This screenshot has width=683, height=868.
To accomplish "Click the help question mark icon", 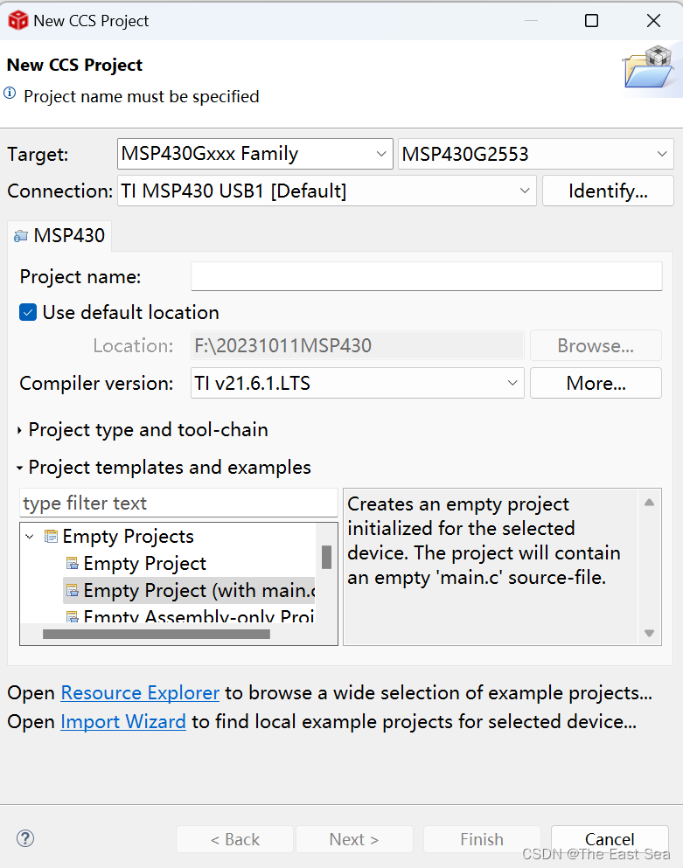I will 25,838.
